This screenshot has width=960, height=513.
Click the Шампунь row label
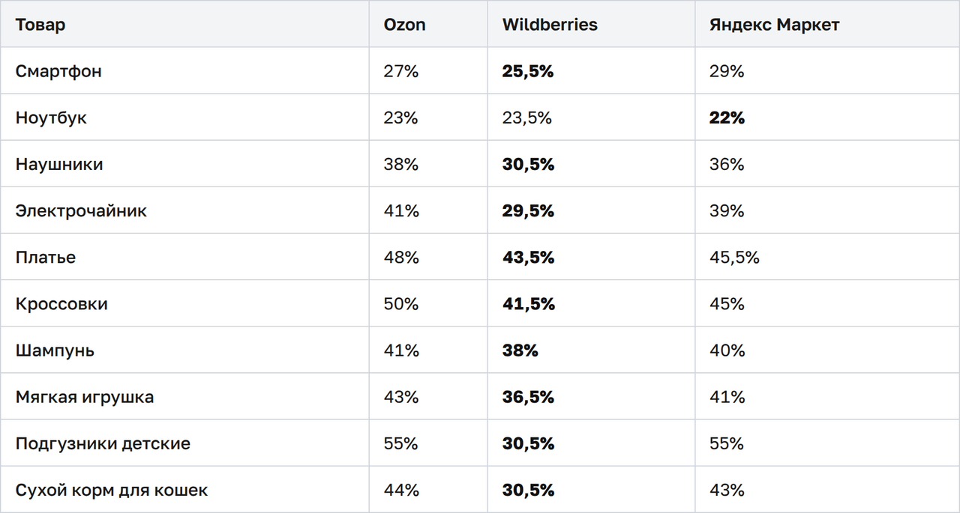[x=55, y=350]
